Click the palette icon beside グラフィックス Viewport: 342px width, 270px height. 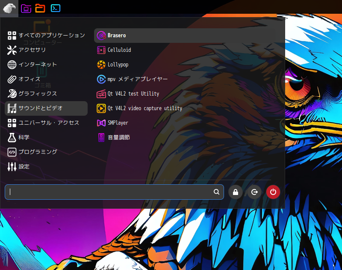(12, 94)
